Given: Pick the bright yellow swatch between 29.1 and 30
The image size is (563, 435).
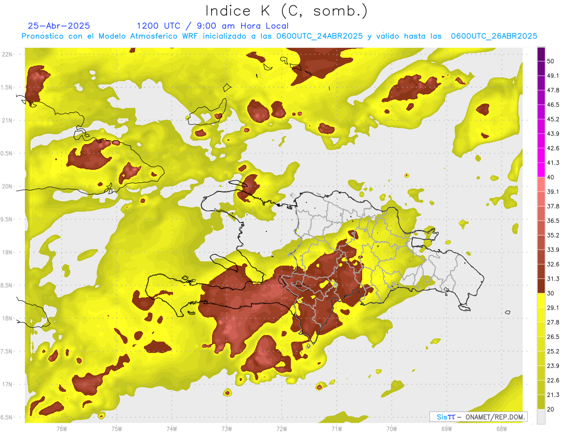Looking at the screenshot, I should tap(541, 301).
